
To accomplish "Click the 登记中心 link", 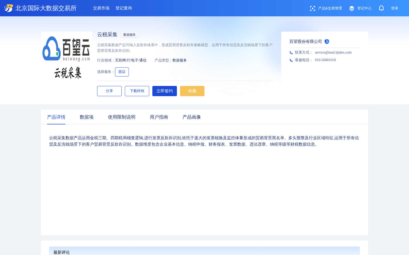I will [365, 8].
